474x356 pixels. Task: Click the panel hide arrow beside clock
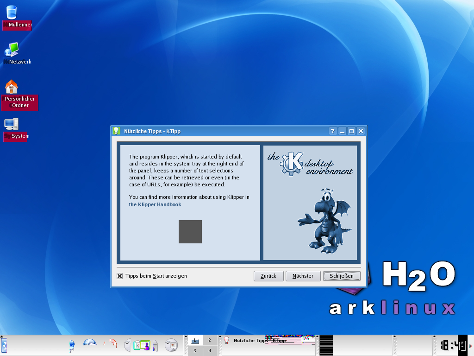coord(471,345)
